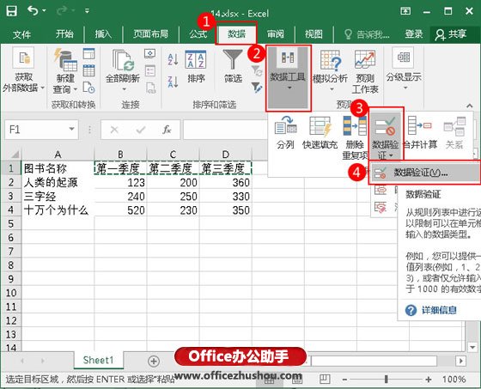The height and width of the screenshot is (389, 481).
Task: Switch to Page Break Preview view icon
Action: point(325,380)
